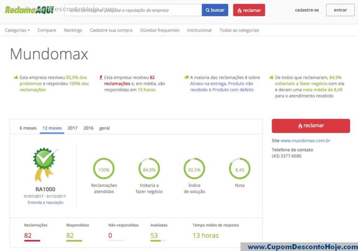Viewport: 358px width, 251px height.
Task: Open the Rankings menu item
Action: [73, 30]
